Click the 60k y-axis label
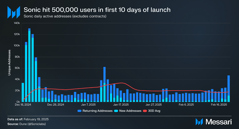 pyautogui.click(x=17, y=68)
